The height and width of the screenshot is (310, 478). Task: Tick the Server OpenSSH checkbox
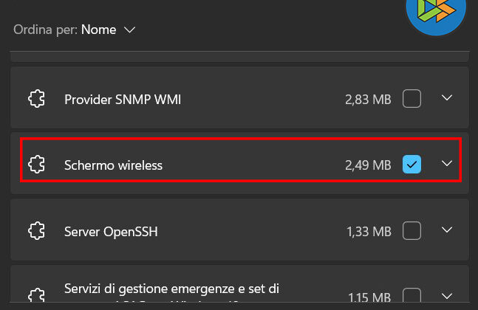412,232
